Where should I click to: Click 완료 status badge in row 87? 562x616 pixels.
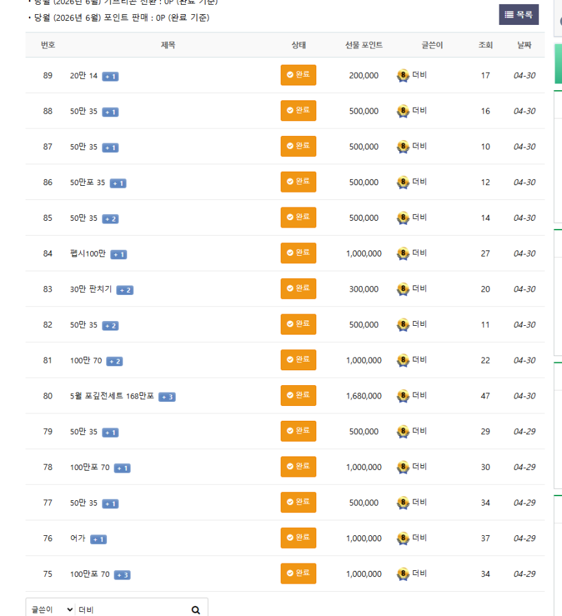298,146
